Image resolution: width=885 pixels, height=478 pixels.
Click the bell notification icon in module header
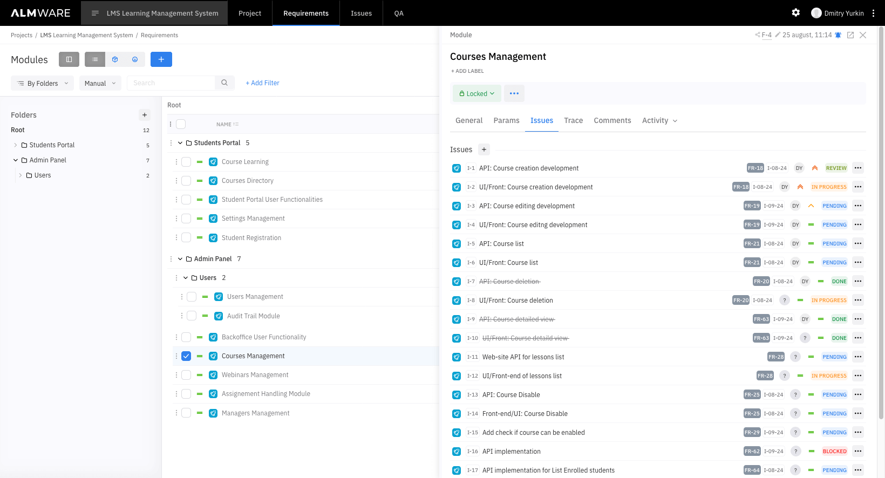(x=838, y=35)
